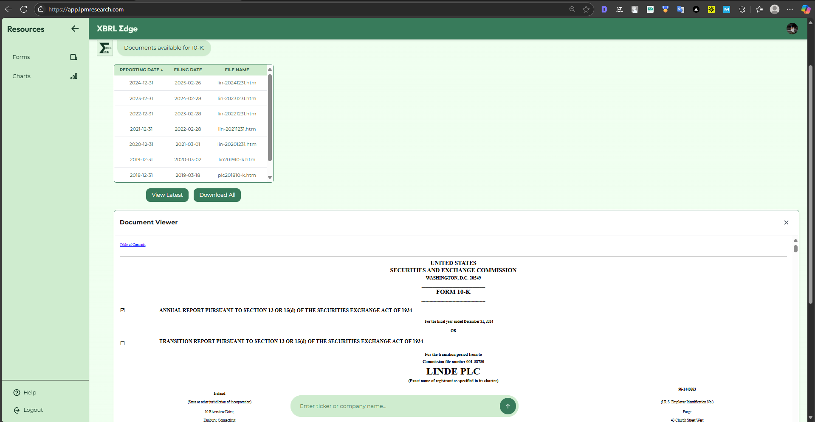Sort by Reporting Date column
The height and width of the screenshot is (422, 815).
[x=141, y=70]
